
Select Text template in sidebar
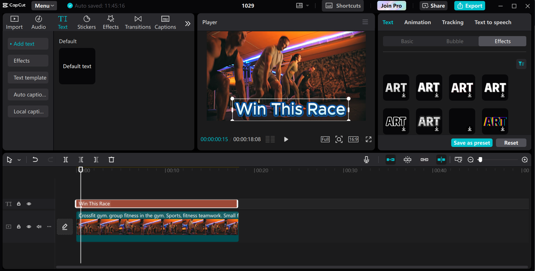pos(28,78)
